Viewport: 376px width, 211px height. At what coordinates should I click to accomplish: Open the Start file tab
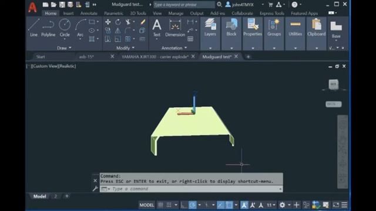point(41,57)
